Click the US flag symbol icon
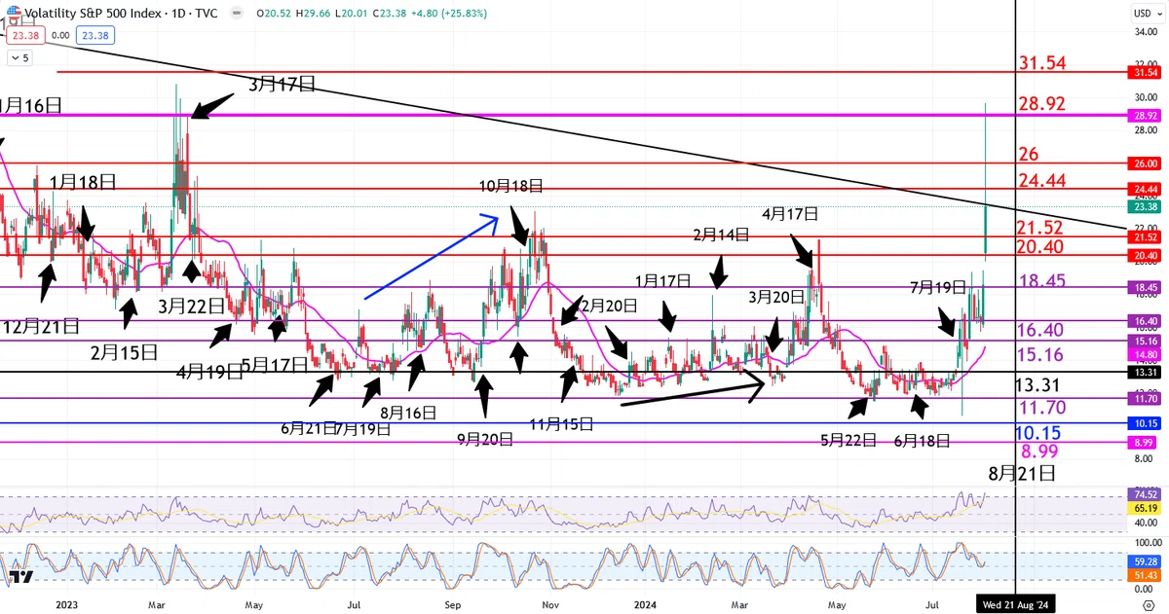 click(13, 12)
